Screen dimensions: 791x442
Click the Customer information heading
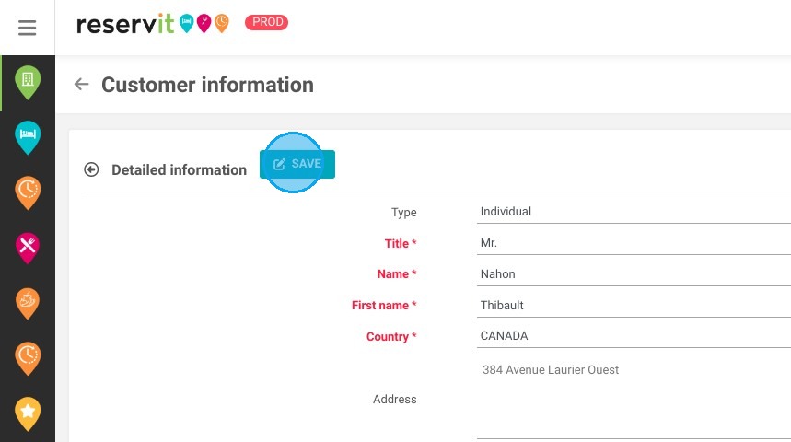pos(207,85)
